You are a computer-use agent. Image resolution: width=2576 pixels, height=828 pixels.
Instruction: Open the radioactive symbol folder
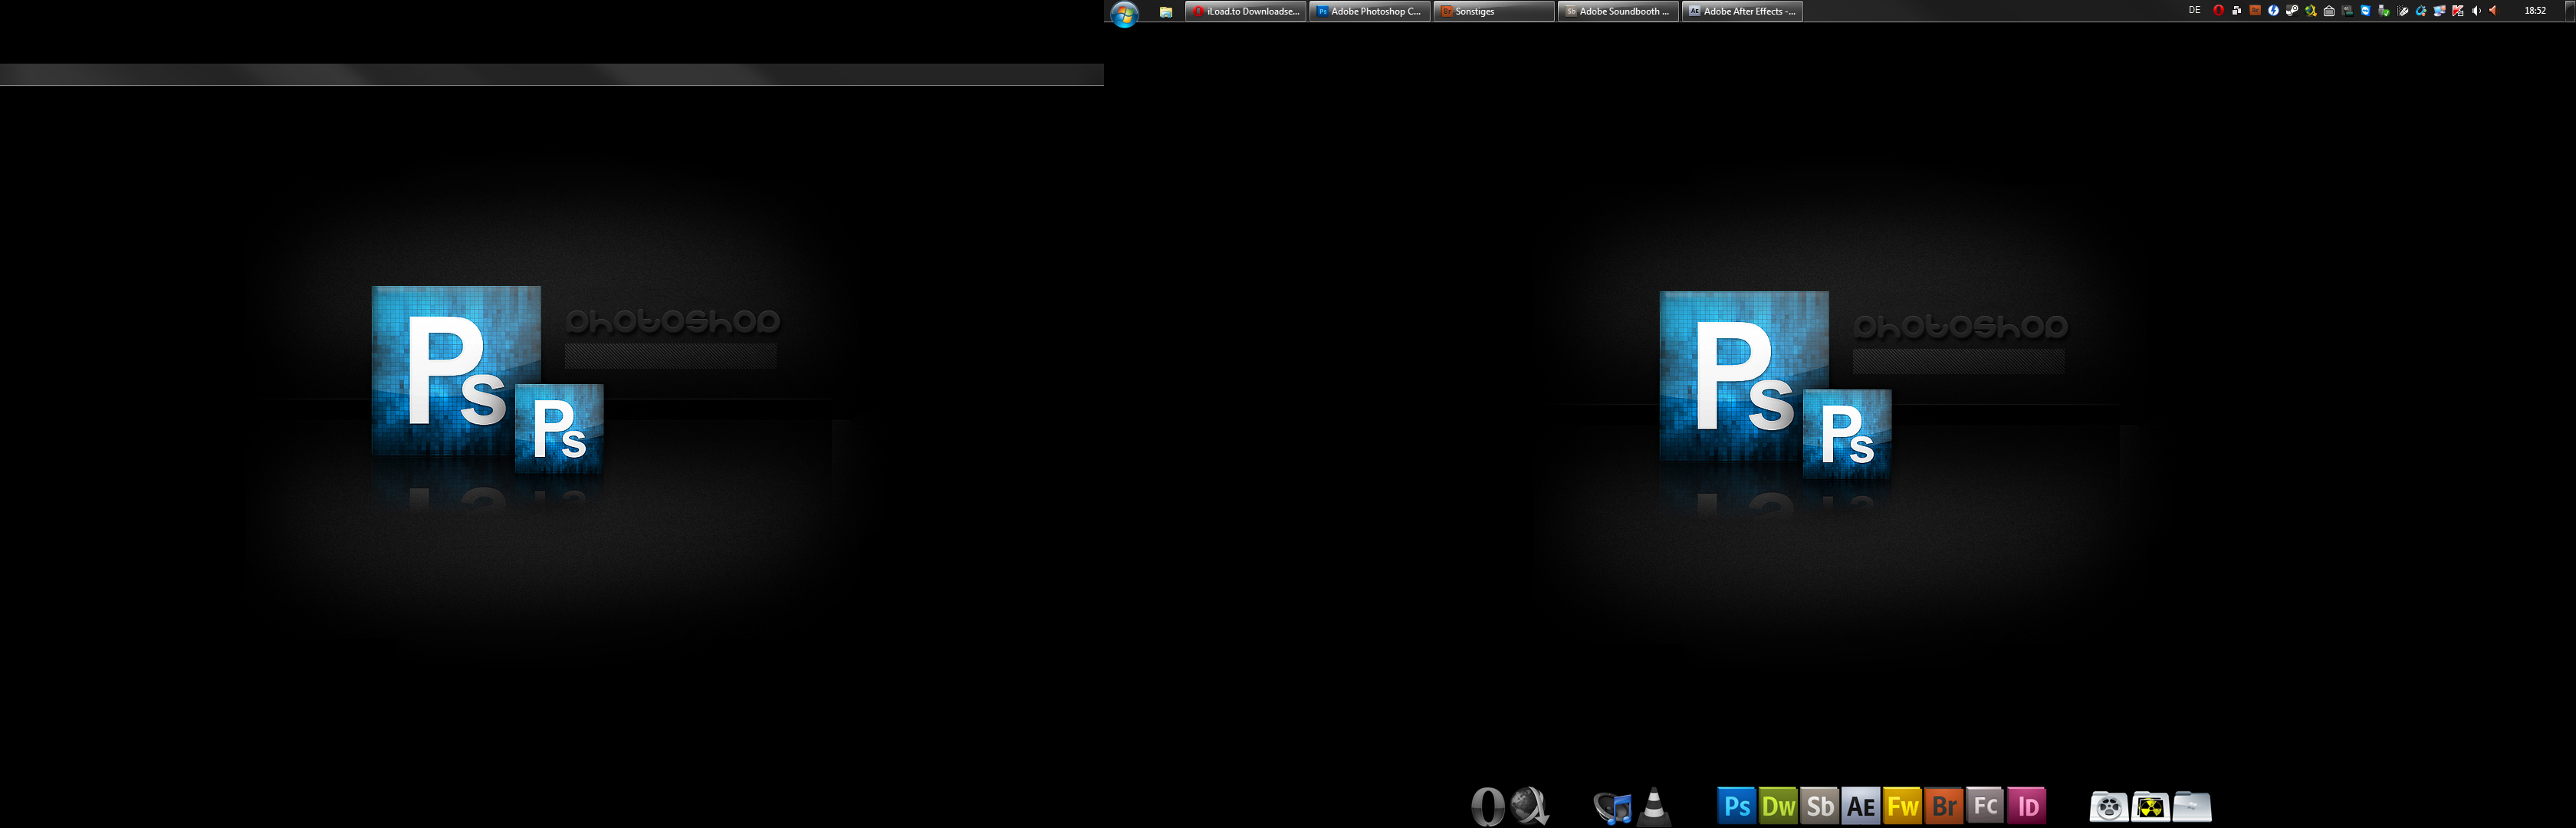click(x=2150, y=806)
